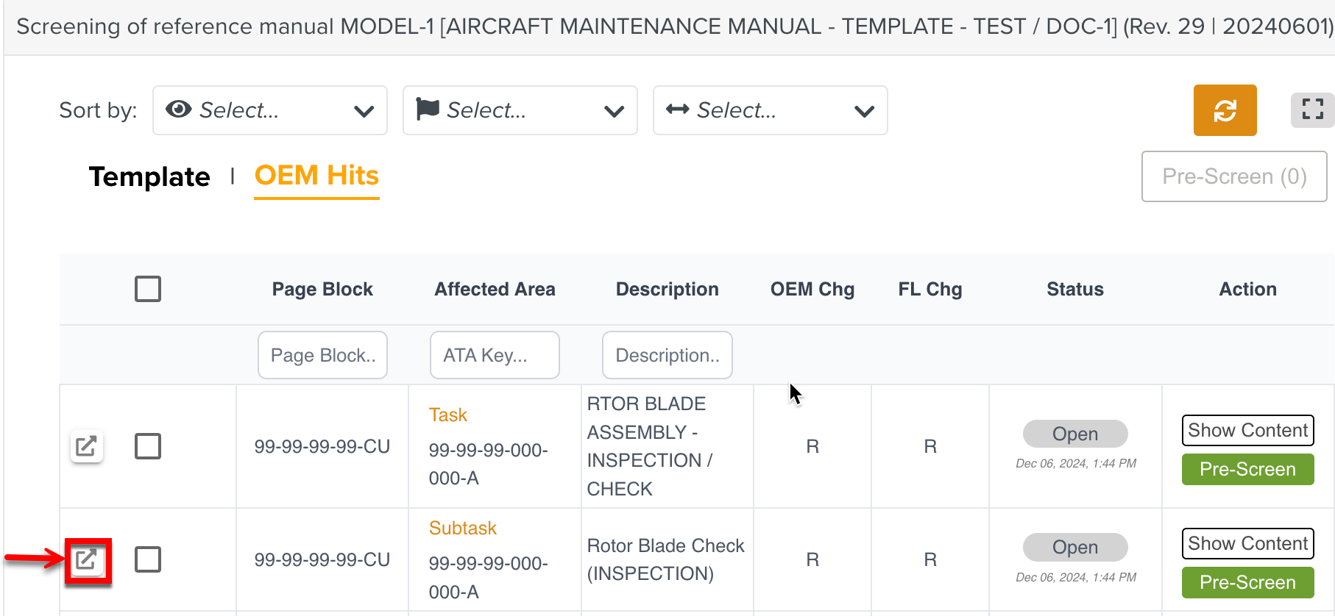
Task: Expand the eye visibility Select dropdown
Action: click(x=269, y=110)
